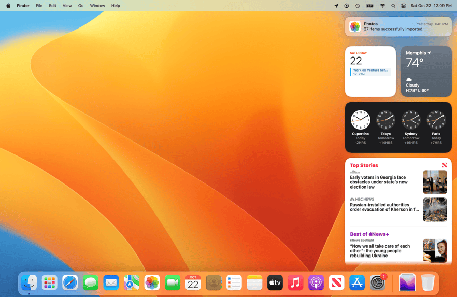
Task: Open the Top Stories heading in News widget
Action: point(364,165)
